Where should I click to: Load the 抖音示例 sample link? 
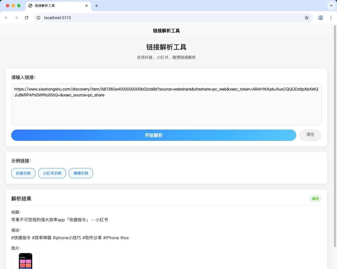(23, 173)
